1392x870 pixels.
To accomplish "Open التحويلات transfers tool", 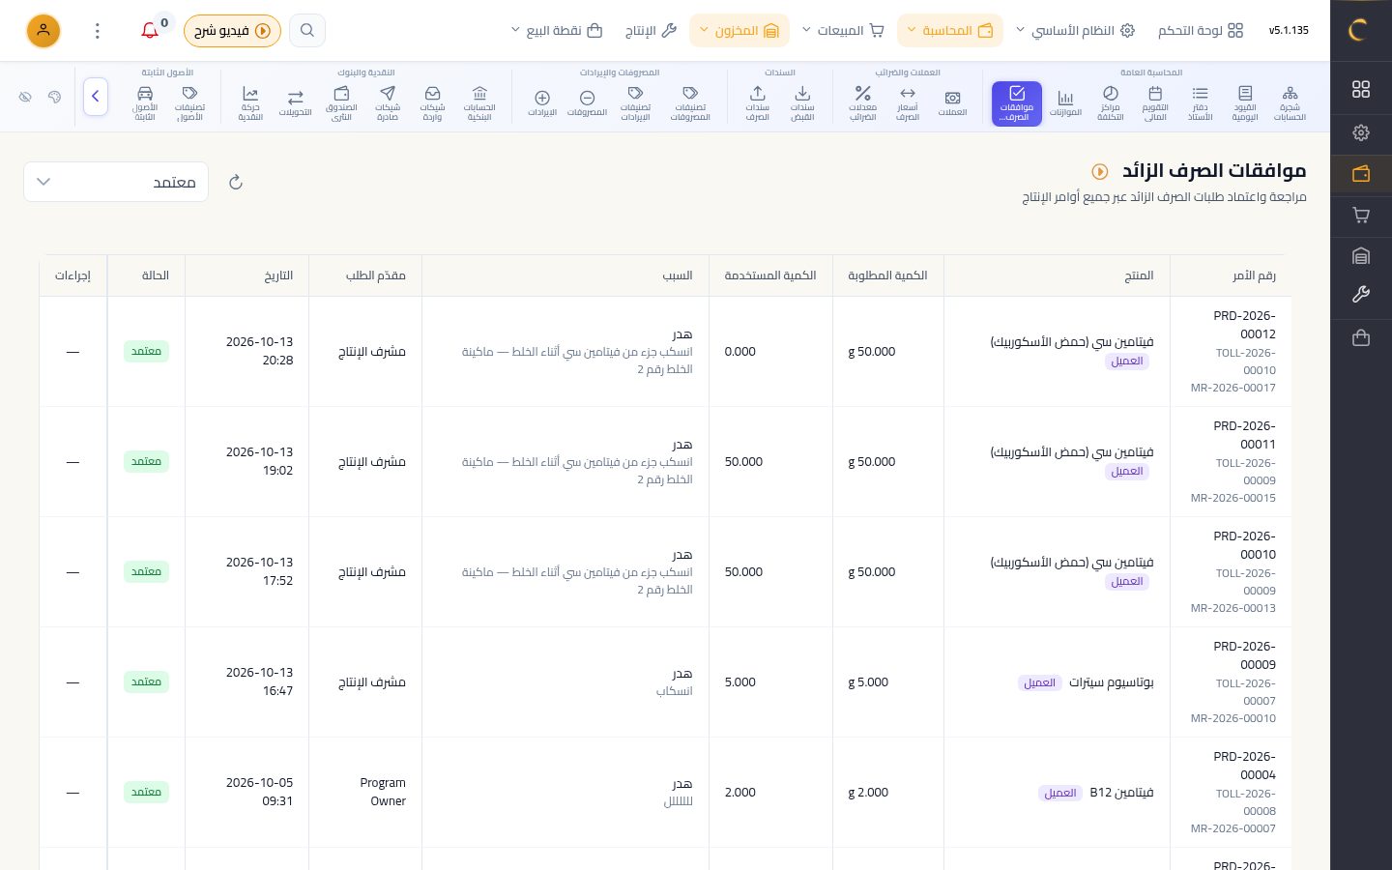I will pyautogui.click(x=296, y=103).
